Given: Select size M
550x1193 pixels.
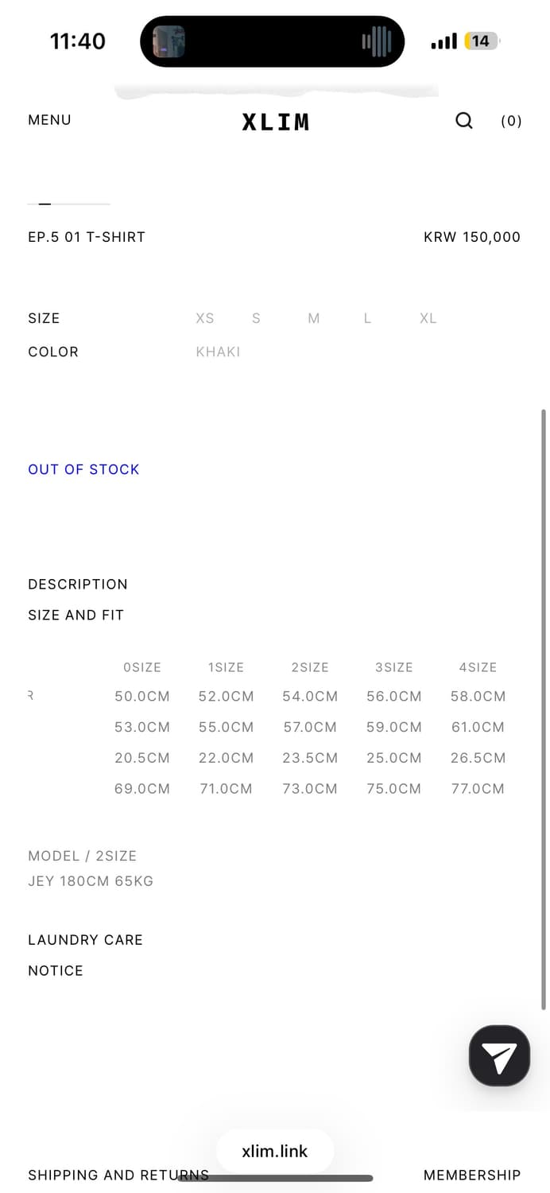Looking at the screenshot, I should 314,318.
